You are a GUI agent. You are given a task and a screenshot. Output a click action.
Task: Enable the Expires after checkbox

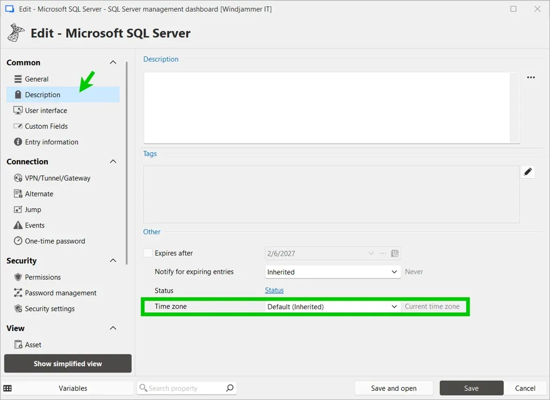click(148, 253)
